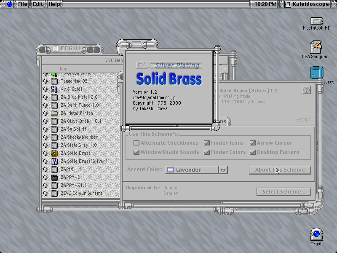Click the Solid Brass splash logo
337x253 pixels.
click(x=169, y=79)
